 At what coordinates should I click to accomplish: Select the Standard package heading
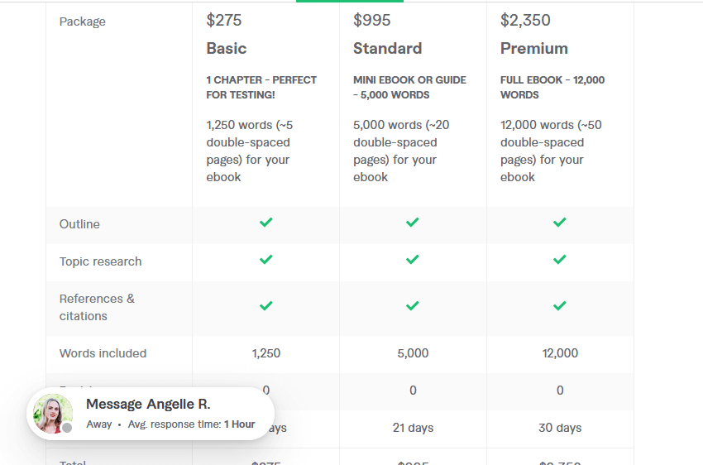(x=387, y=49)
